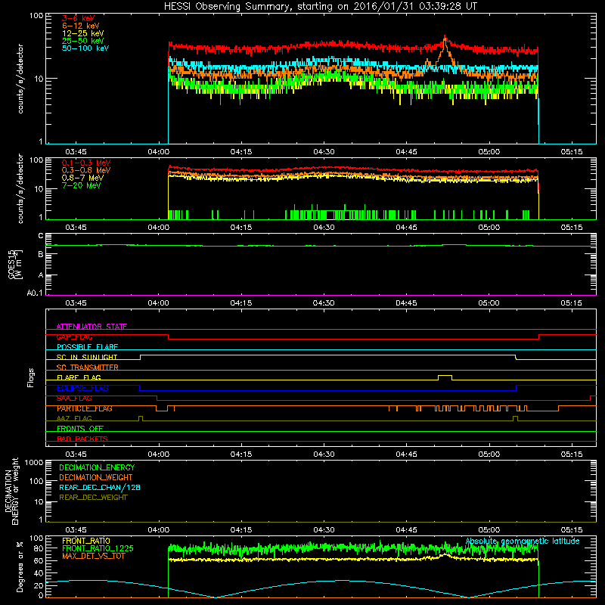Click the FRONT_RATIO legend label
This screenshot has width=605, height=605.
click(x=86, y=541)
